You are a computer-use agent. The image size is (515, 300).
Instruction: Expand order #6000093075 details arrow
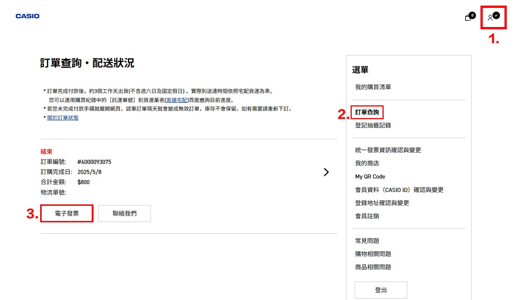[x=326, y=172]
